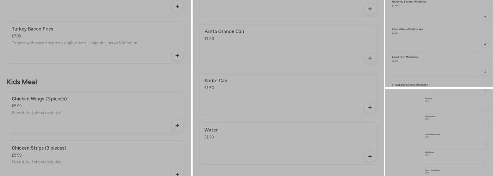Viewport: 493px width, 176px height.
Task: Add Aero Fresh Milkshake to order
Action: click(485, 72)
